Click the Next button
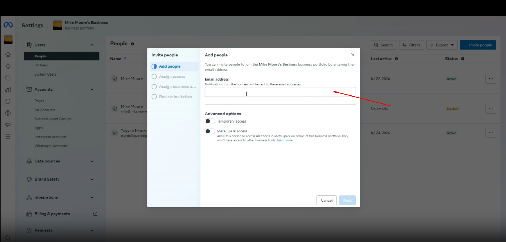Viewport: 506px width, 242px height. 347,200
